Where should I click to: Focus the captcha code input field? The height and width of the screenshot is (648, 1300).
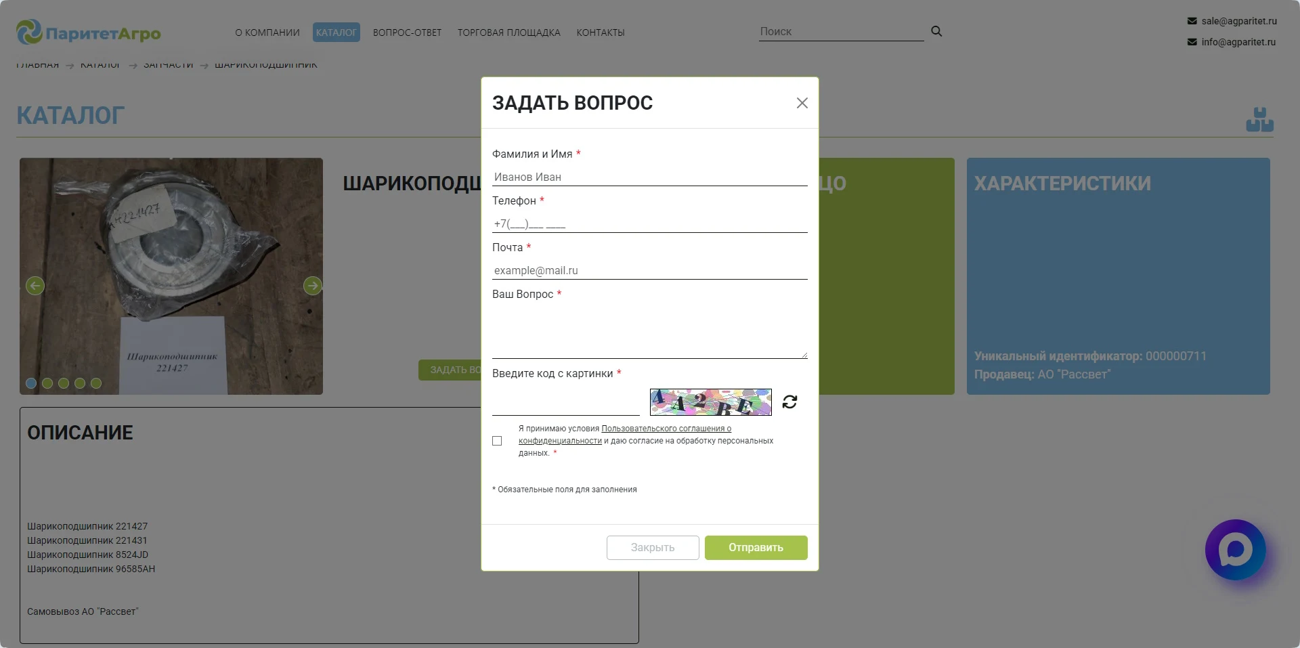click(x=566, y=404)
